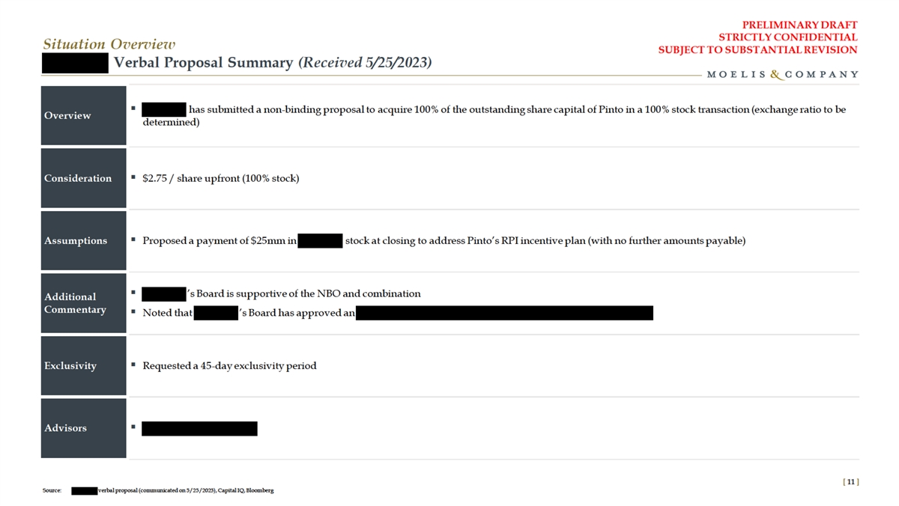Select the Verbal Proposal Summary heading
Viewport: 899px width, 506px height.
(x=273, y=63)
